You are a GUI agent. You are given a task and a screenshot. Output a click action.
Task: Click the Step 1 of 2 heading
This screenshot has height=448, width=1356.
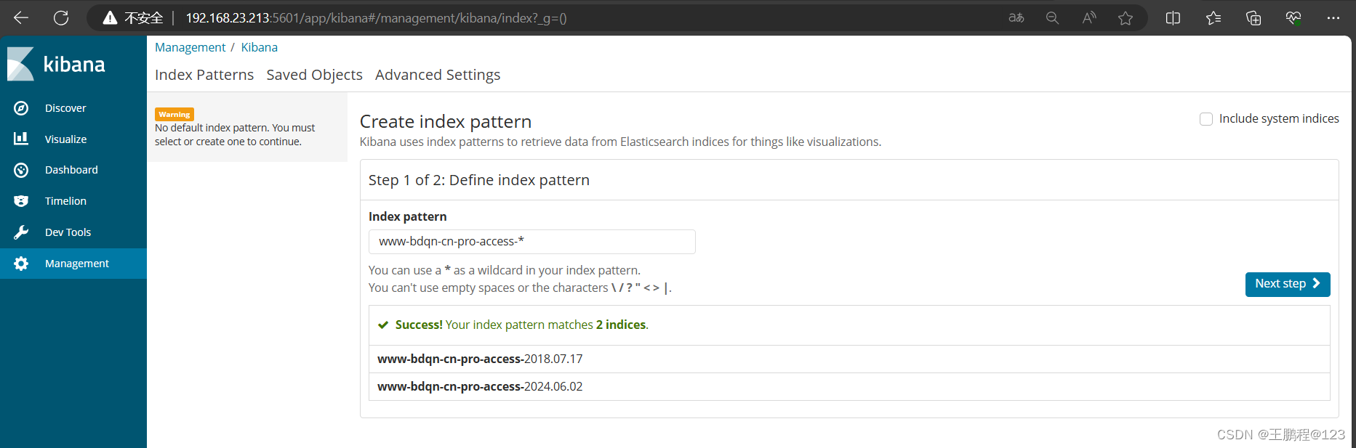(479, 180)
